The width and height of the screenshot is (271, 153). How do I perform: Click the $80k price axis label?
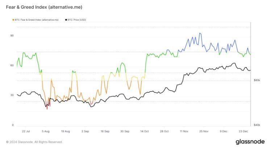pos(257,80)
